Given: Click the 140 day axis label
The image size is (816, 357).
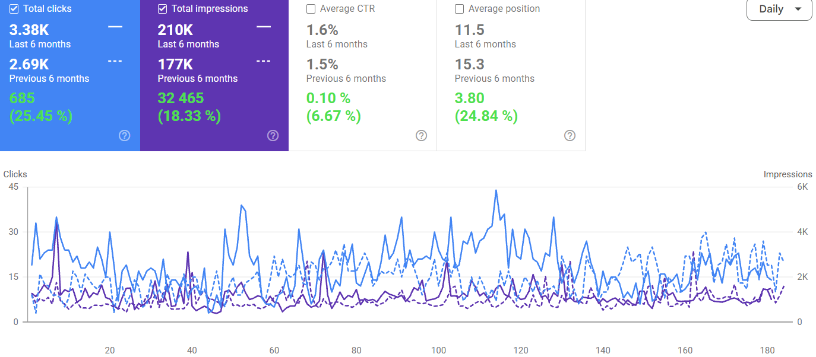Looking at the screenshot, I should (603, 350).
